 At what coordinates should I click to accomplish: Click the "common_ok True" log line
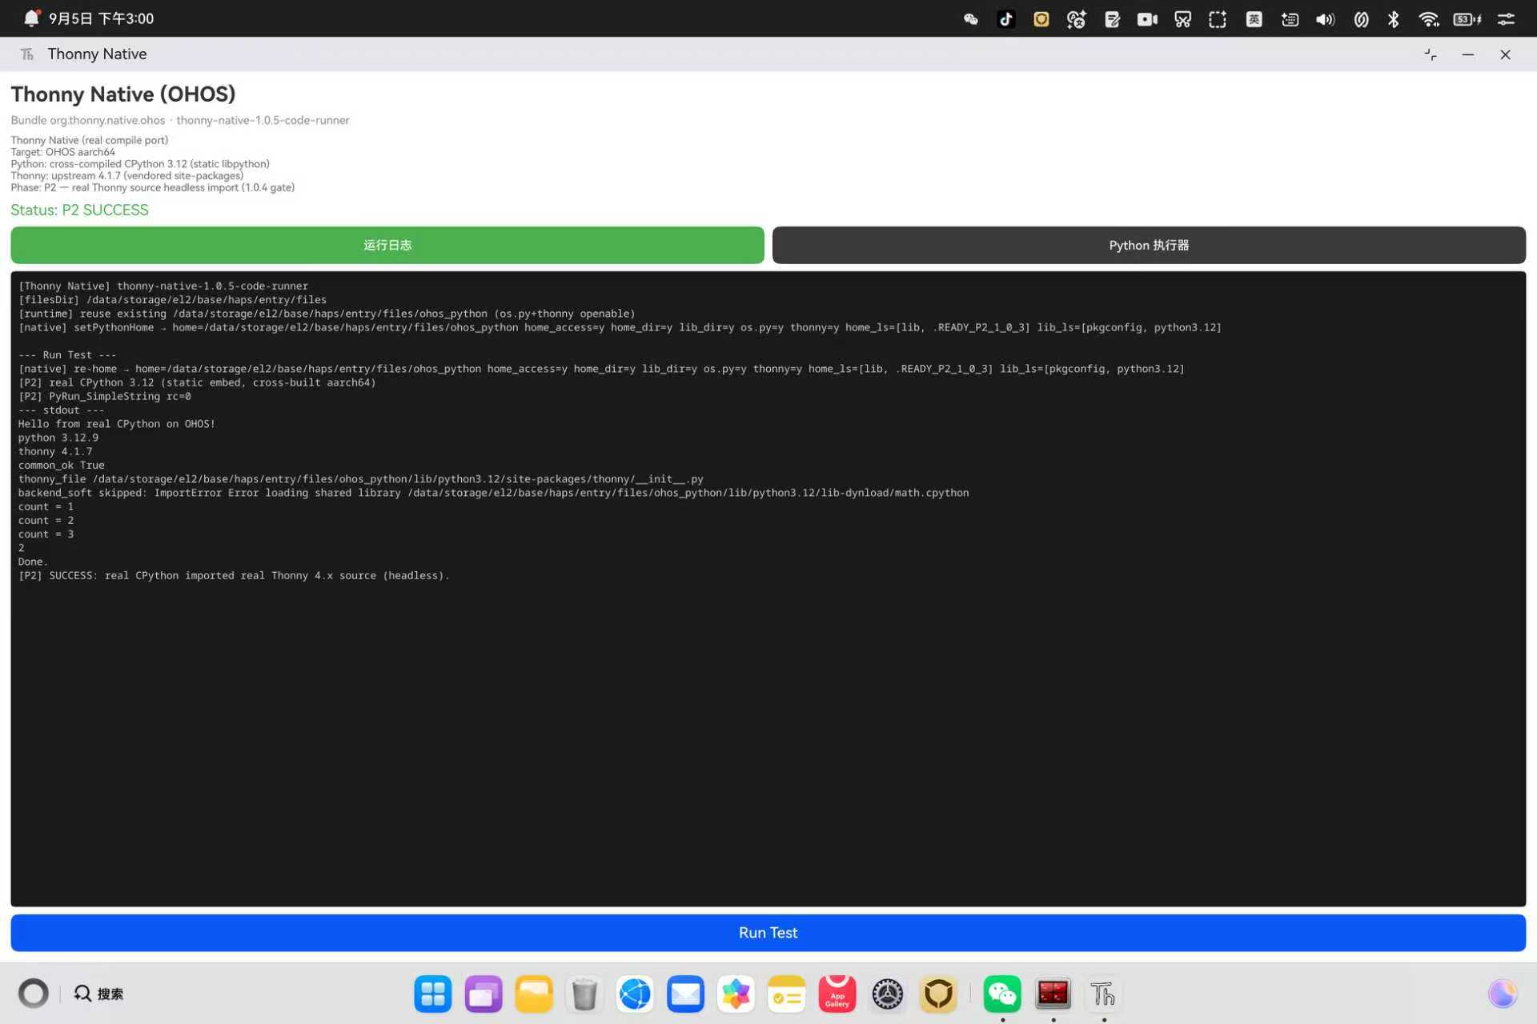(62, 465)
